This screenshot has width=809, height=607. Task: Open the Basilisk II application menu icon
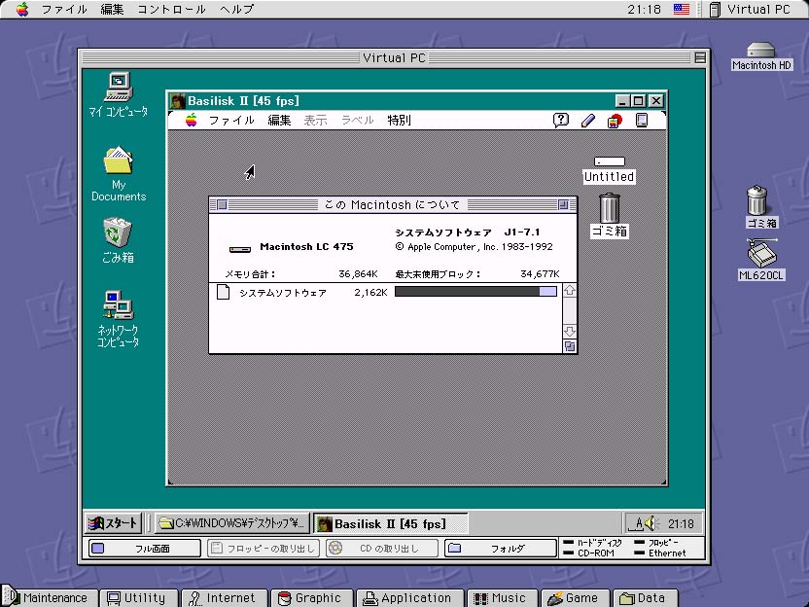pyautogui.click(x=615, y=121)
